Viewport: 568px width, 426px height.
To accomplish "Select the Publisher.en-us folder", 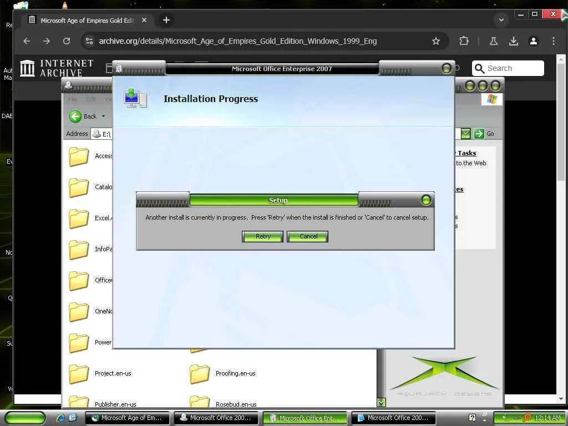I will coord(103,402).
